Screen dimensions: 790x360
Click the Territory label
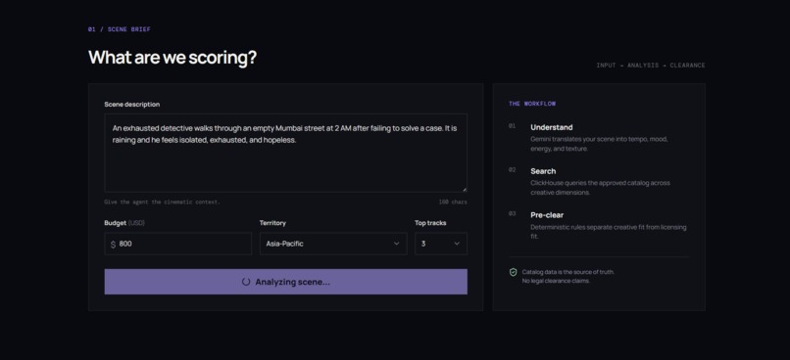click(x=272, y=223)
